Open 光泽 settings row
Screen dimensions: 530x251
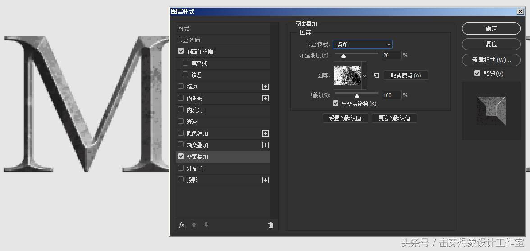[223, 122]
